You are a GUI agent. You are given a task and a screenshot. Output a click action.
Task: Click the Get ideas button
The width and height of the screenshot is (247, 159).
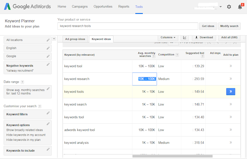tap(208, 26)
